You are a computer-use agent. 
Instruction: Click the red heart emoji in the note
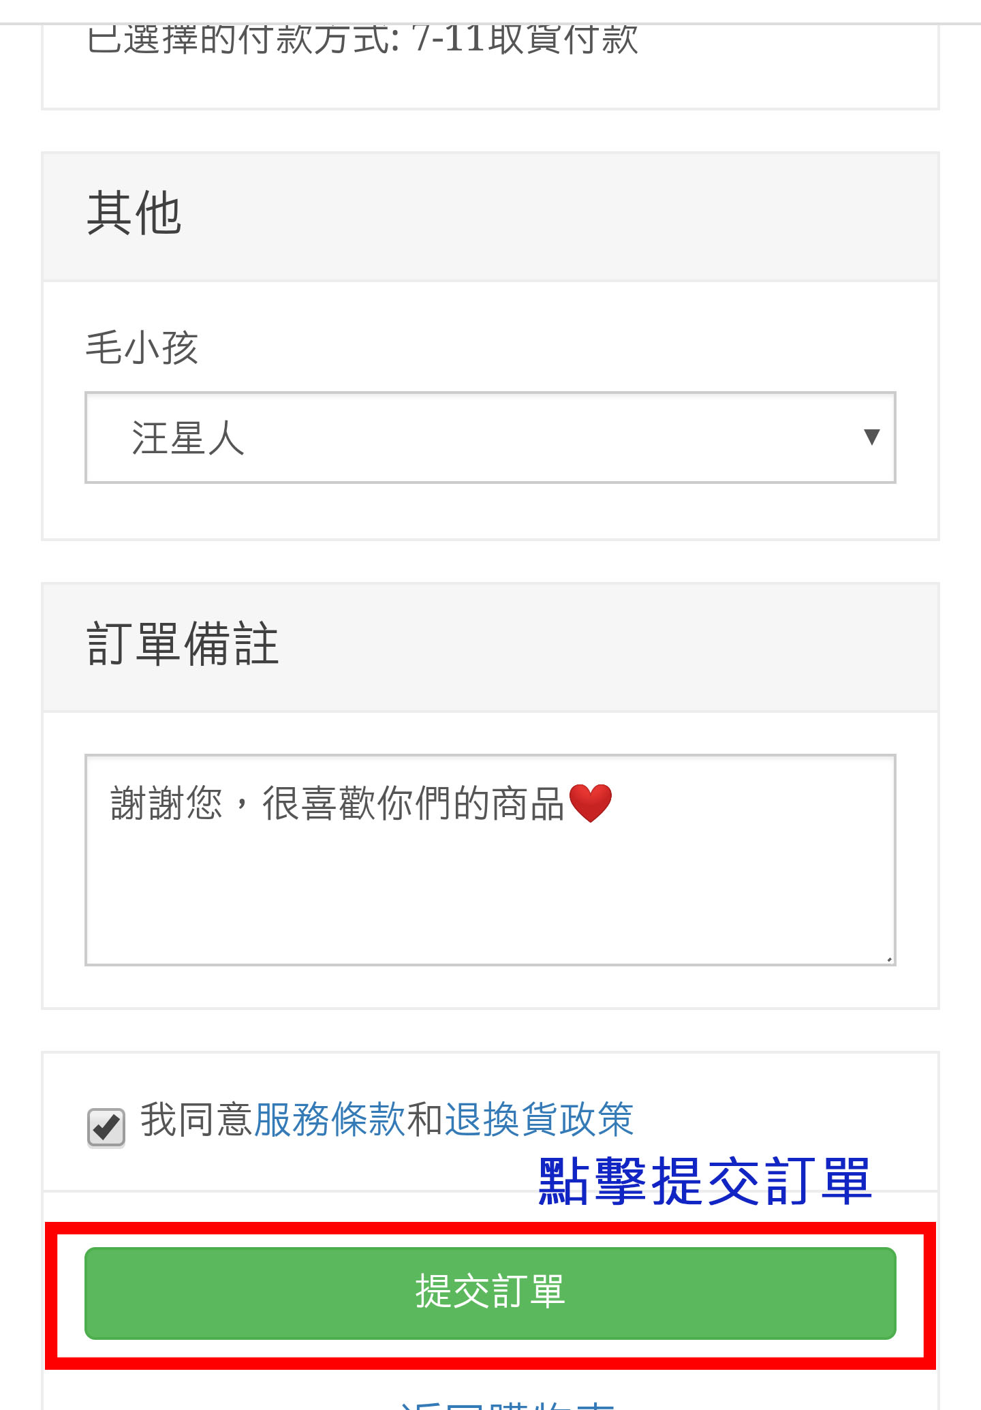tap(590, 803)
